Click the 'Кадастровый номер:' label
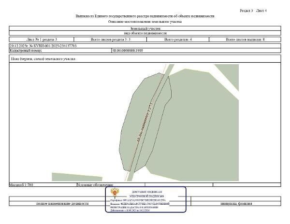 coord(26,50)
